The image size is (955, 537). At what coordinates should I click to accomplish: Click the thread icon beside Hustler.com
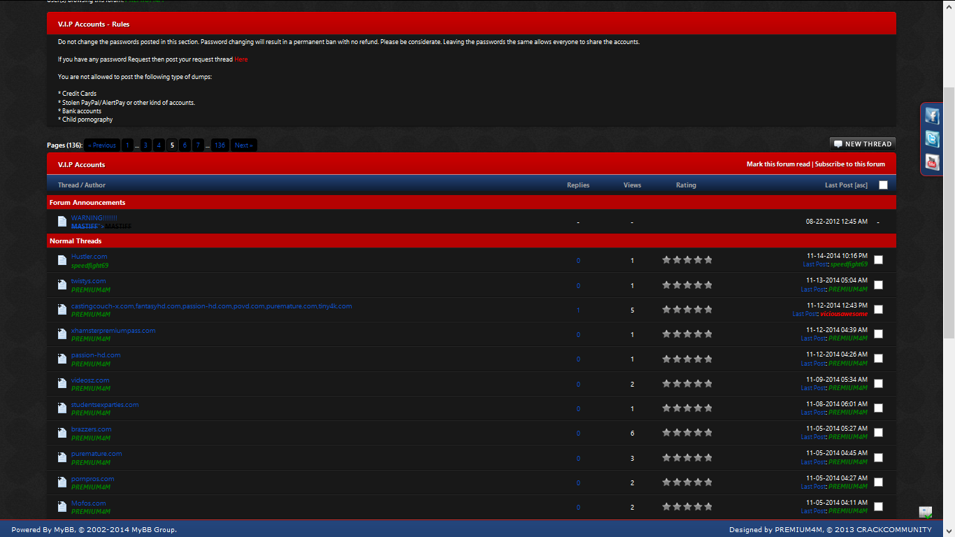(62, 260)
